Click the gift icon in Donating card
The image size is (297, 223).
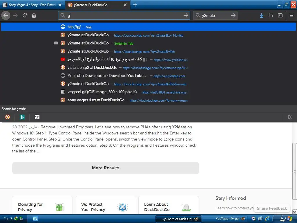pyautogui.click(x=59, y=207)
